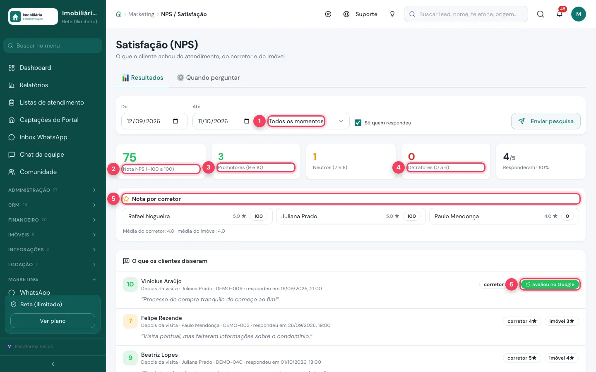Open calendar picker for the Até date
Screen dimensions: 596x372
tap(247, 121)
